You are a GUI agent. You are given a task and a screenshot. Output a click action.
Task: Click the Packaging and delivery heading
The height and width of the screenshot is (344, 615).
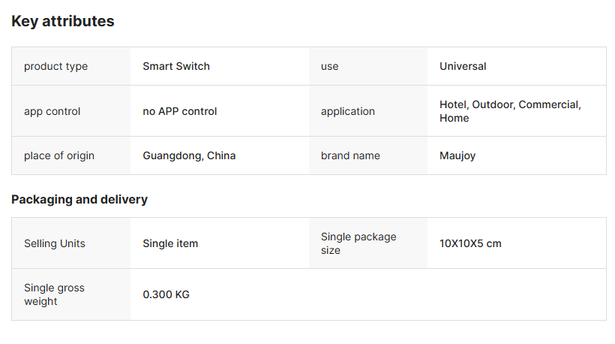[79, 200]
